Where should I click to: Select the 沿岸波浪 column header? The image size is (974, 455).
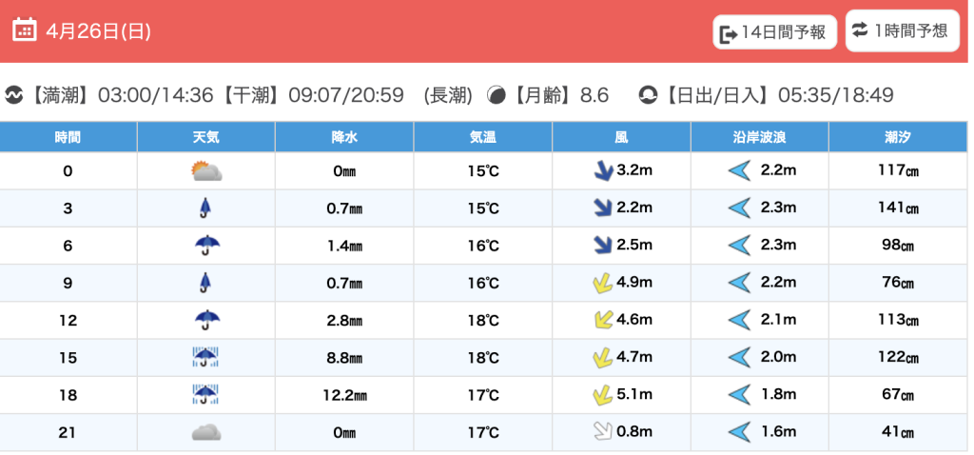coord(759,137)
